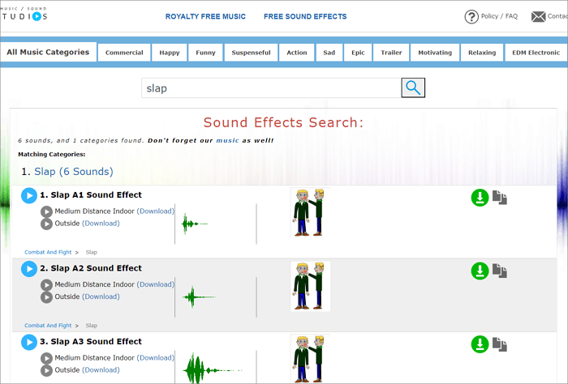This screenshot has width=568, height=384.
Task: Play Slap A1 Sound Effect
Action: (29, 195)
